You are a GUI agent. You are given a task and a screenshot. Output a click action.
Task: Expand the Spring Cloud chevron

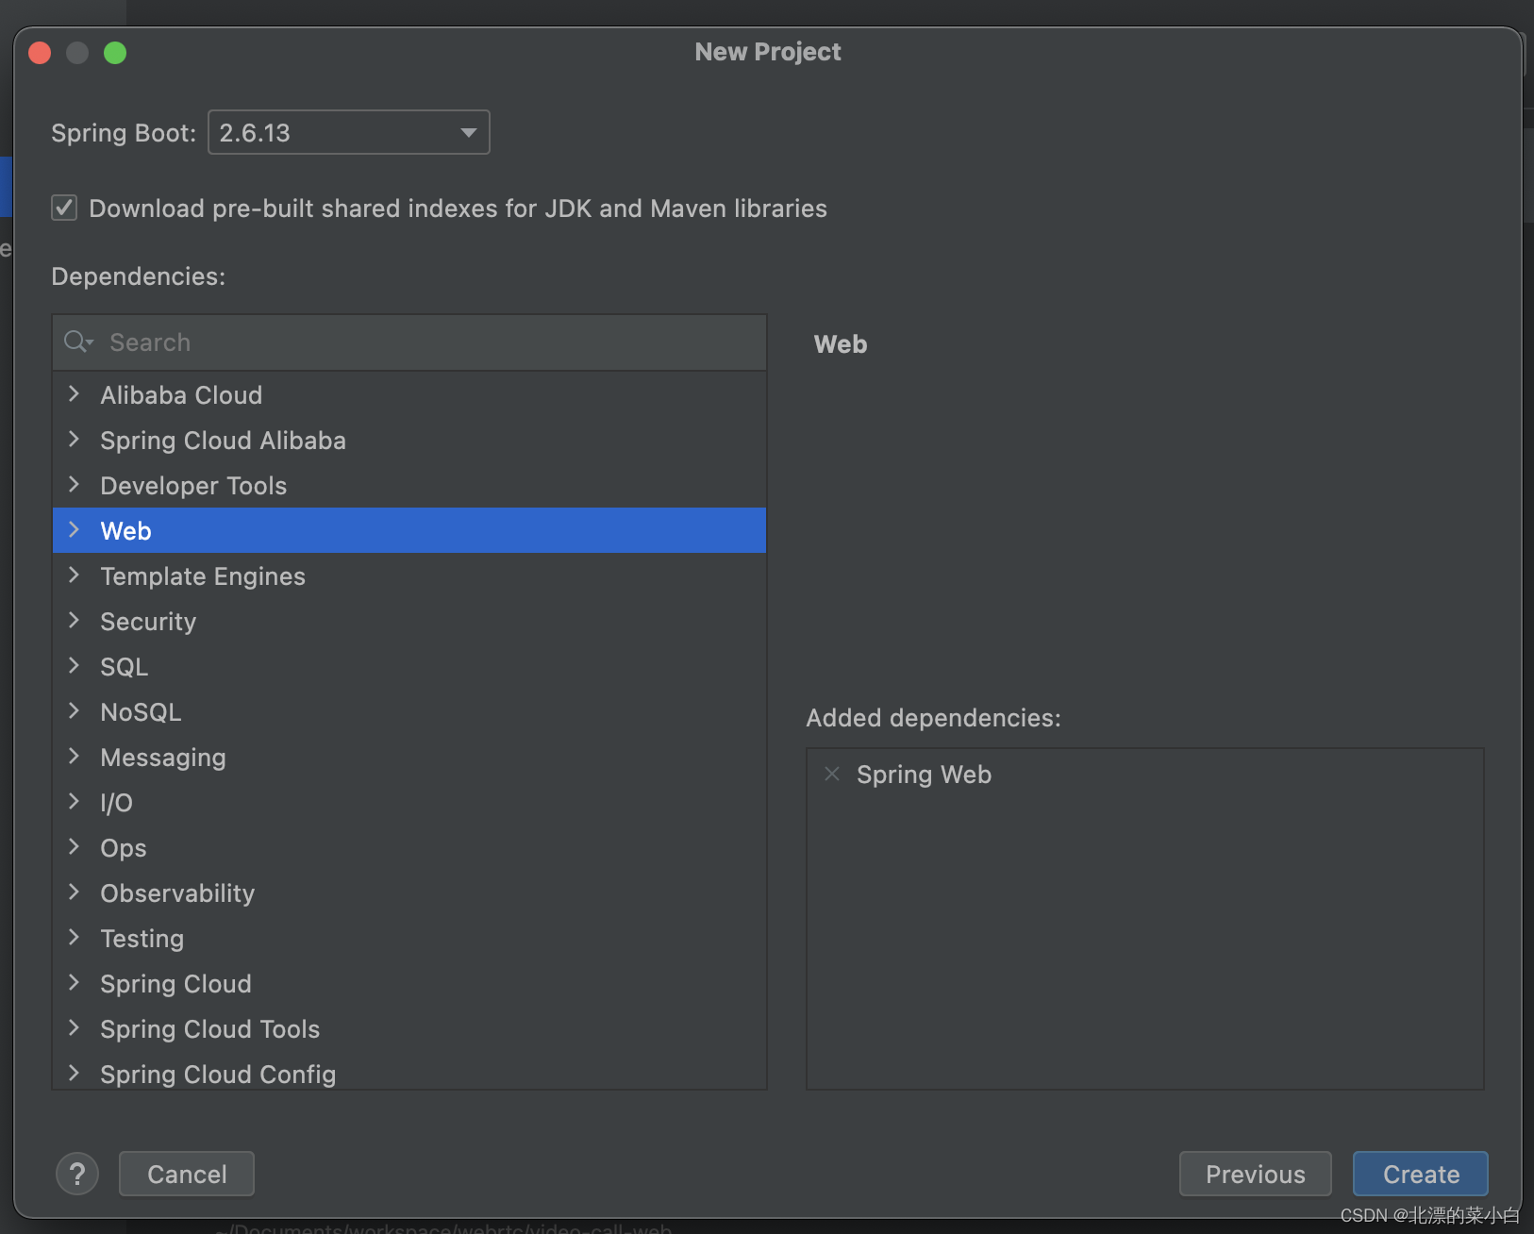(x=74, y=983)
